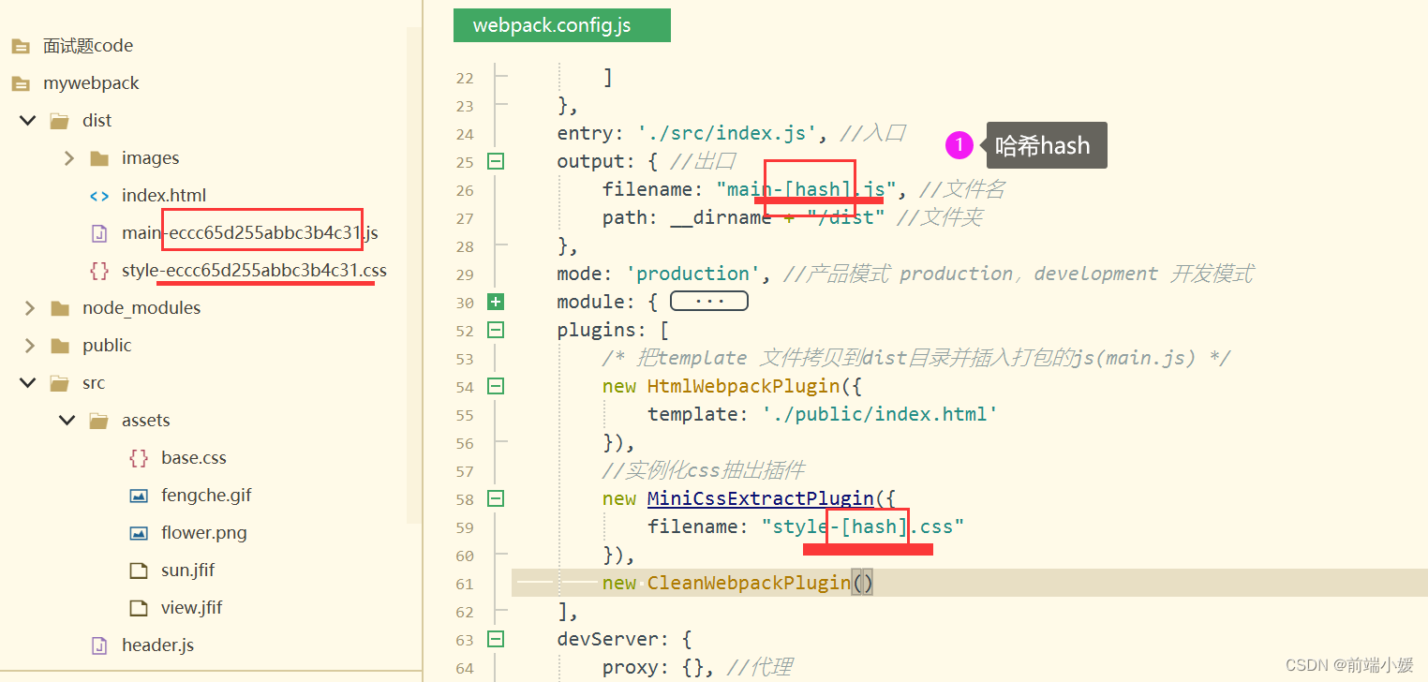
Task: Open sun.jfif in the assets folder
Action: (188, 571)
